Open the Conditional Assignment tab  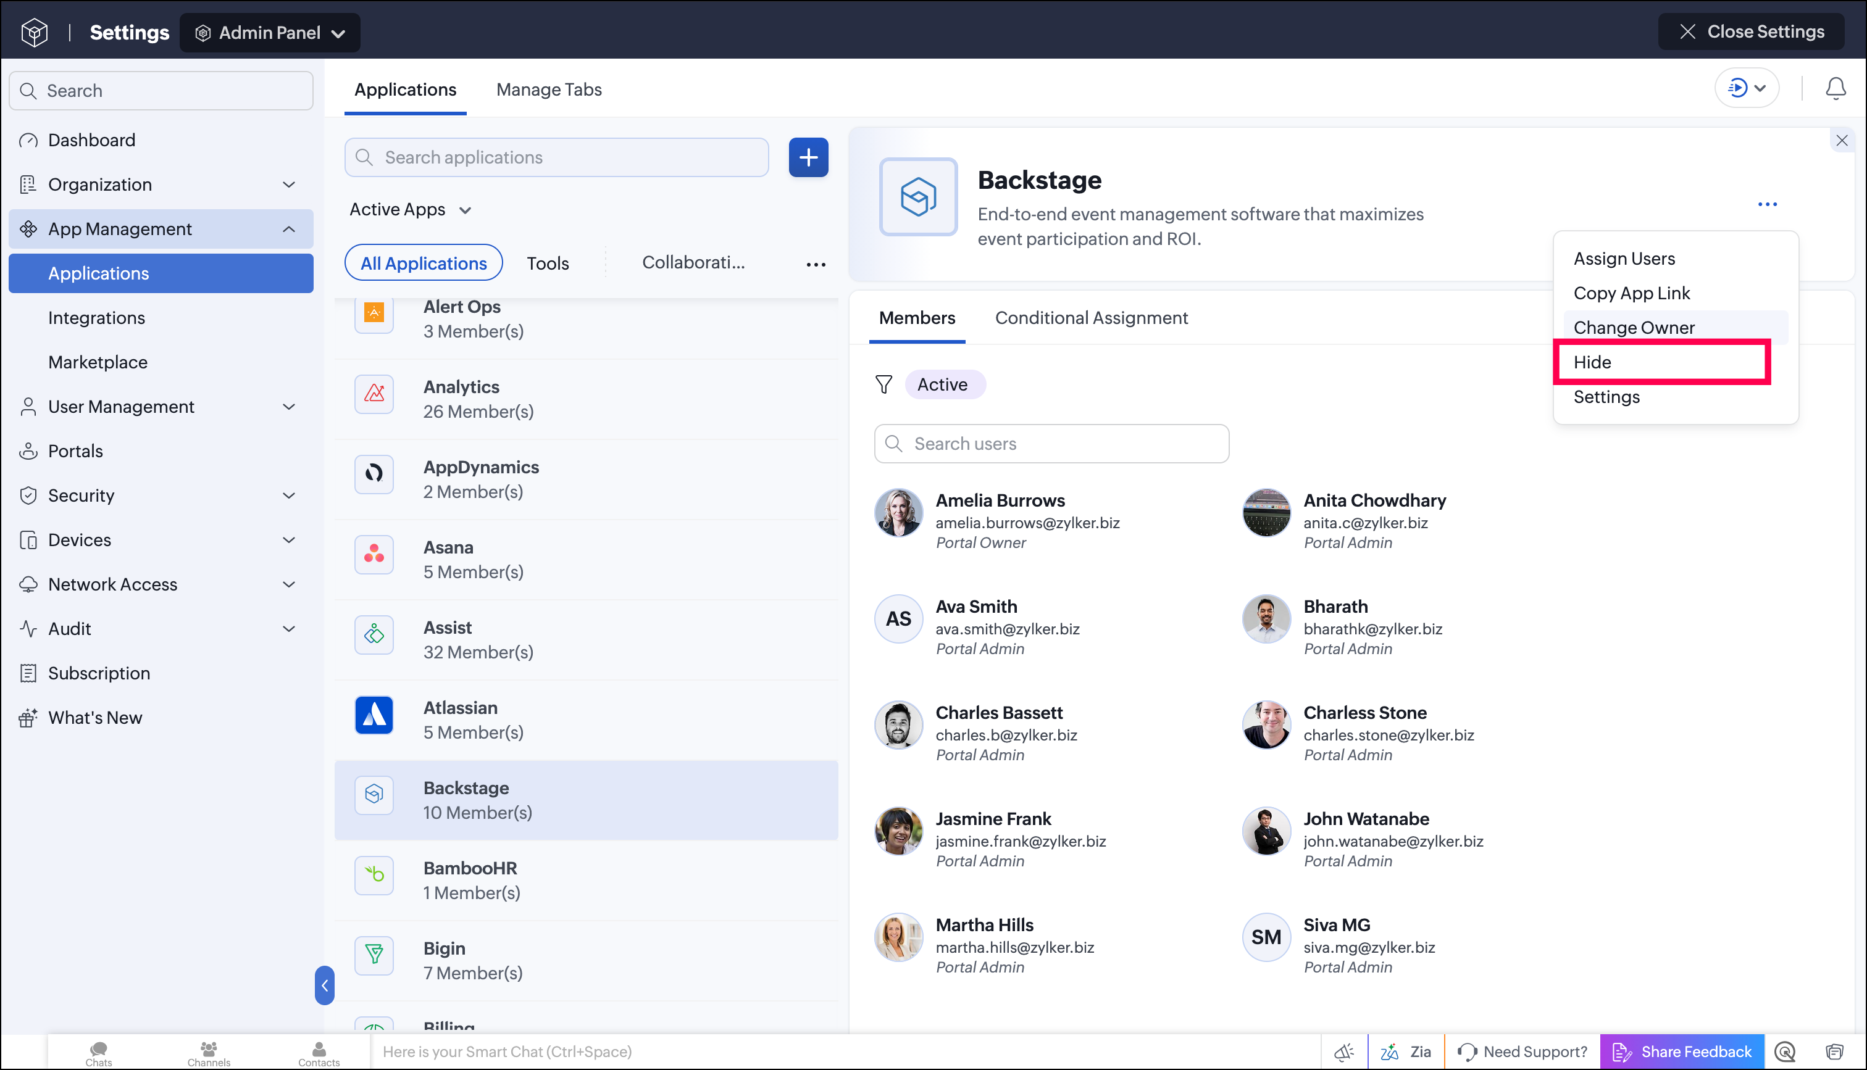click(1091, 317)
